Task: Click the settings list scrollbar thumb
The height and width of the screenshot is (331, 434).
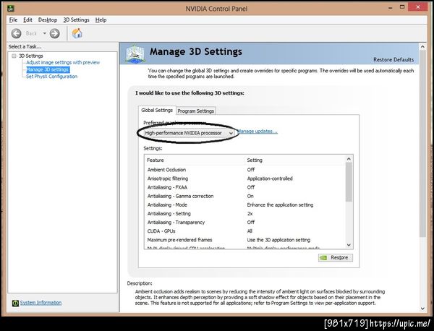Action: (349, 182)
